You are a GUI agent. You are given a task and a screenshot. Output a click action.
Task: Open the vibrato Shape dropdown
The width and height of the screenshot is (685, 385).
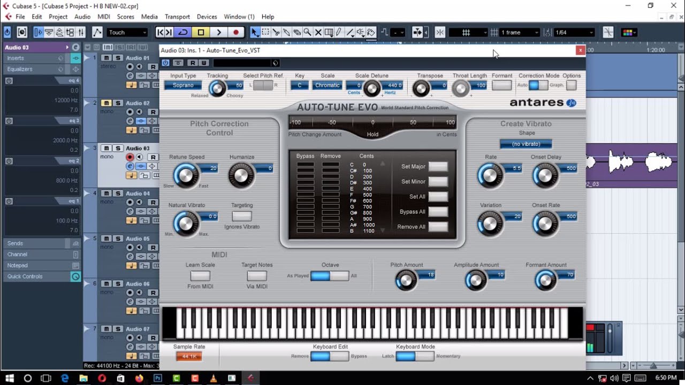click(x=526, y=144)
